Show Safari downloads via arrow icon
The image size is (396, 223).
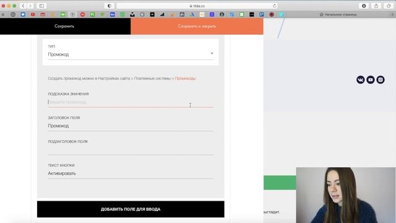tap(364, 6)
